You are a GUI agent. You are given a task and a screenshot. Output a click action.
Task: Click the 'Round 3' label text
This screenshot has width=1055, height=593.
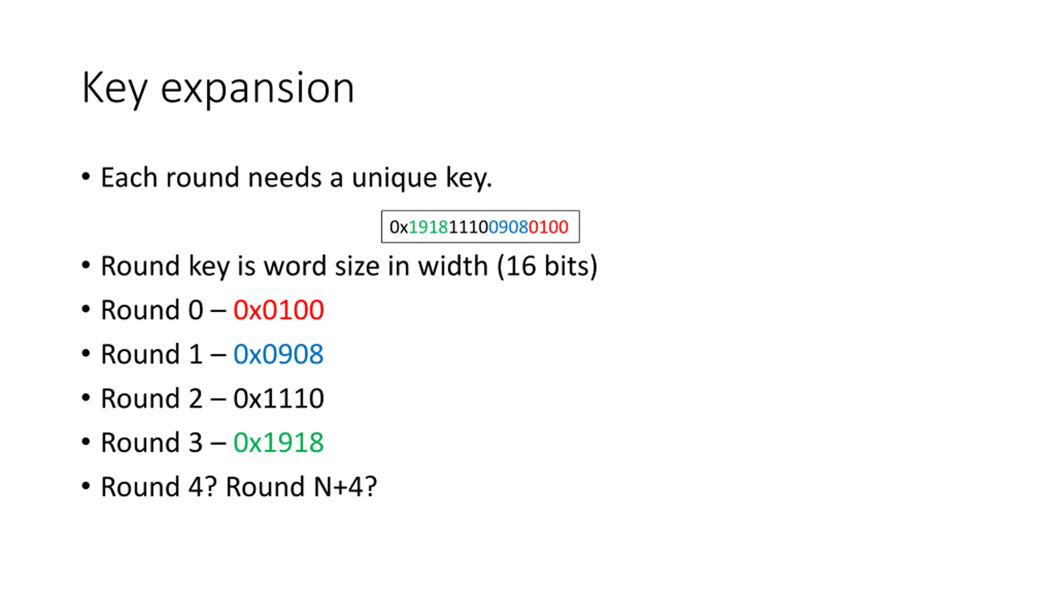point(152,443)
